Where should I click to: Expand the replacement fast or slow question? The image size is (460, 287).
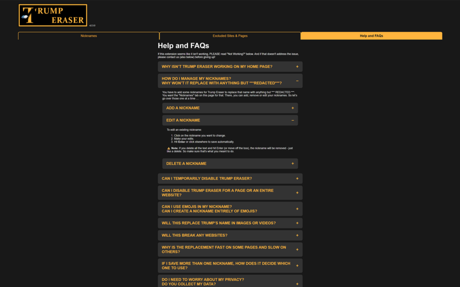[230, 249]
